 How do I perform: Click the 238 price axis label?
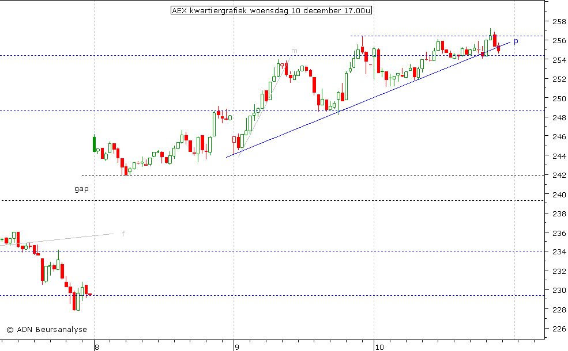pos(559,213)
